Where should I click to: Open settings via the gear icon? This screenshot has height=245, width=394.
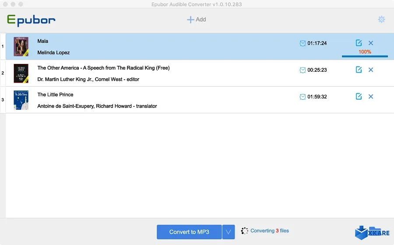click(x=381, y=19)
